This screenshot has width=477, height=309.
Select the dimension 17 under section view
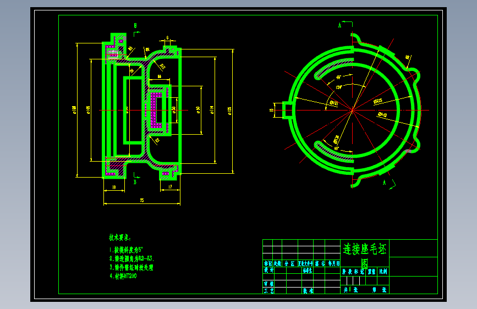click(170, 187)
